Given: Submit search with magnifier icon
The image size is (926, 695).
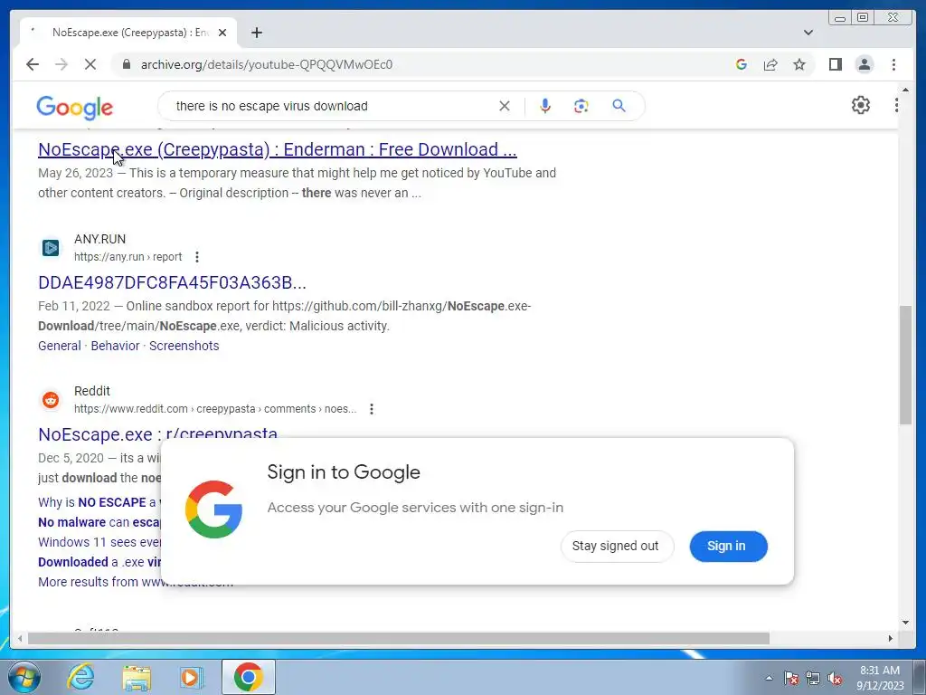Looking at the screenshot, I should [619, 106].
